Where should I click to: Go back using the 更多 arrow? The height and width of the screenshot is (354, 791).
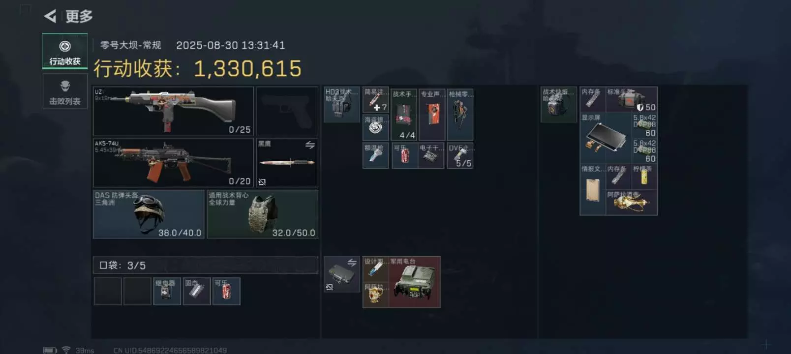tap(50, 16)
